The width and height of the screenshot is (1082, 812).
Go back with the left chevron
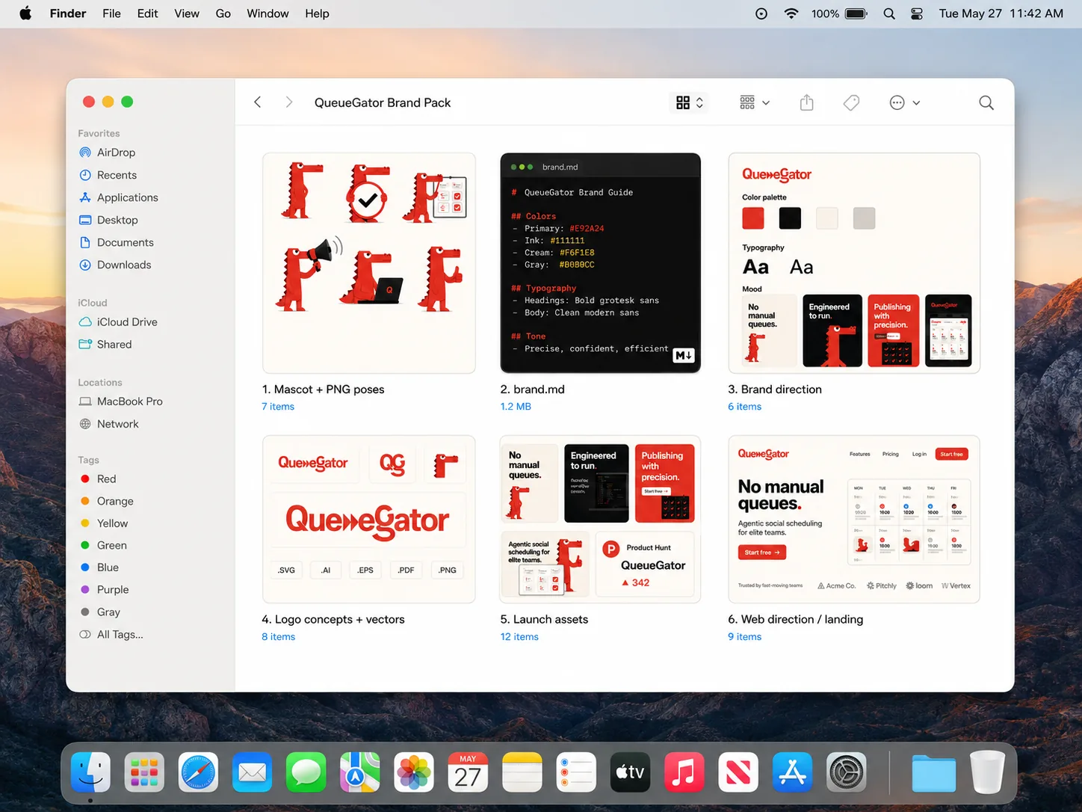pos(258,102)
